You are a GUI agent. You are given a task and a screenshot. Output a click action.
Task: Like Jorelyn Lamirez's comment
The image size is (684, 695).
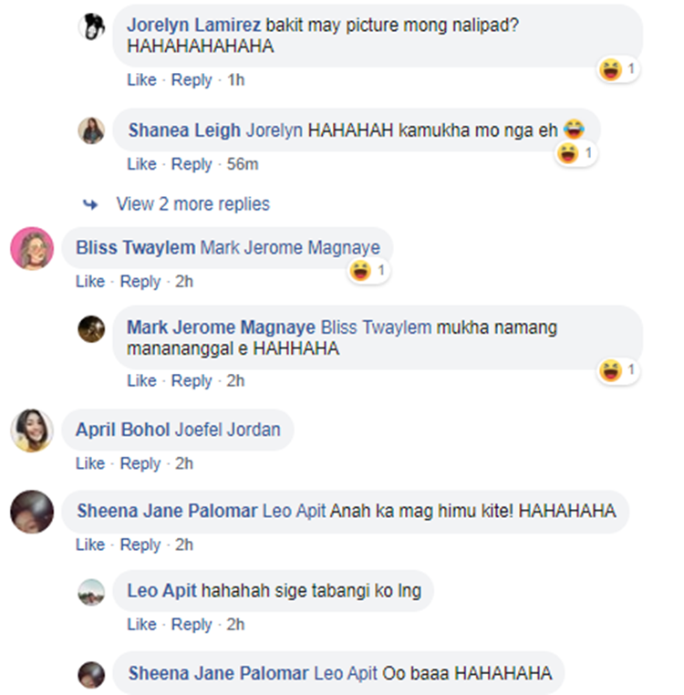[142, 80]
